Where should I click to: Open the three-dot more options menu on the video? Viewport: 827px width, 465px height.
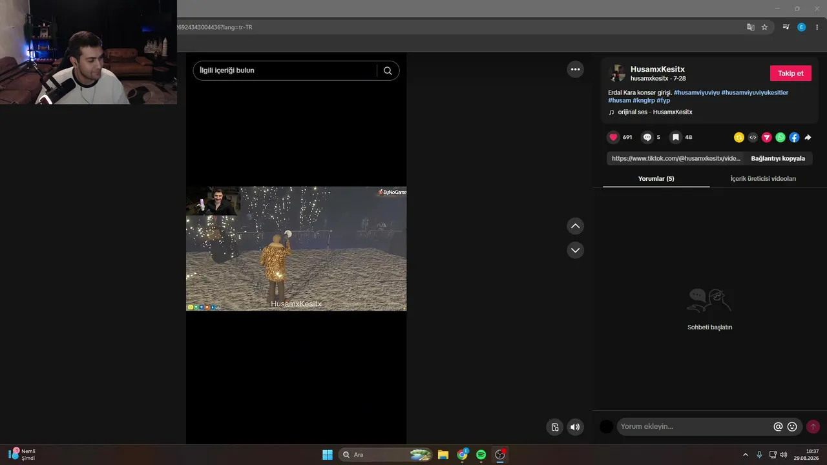point(575,69)
